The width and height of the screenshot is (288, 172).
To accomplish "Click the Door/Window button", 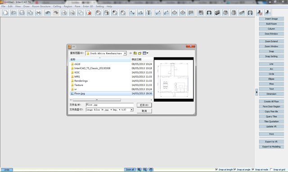I will pyautogui.click(x=271, y=34).
